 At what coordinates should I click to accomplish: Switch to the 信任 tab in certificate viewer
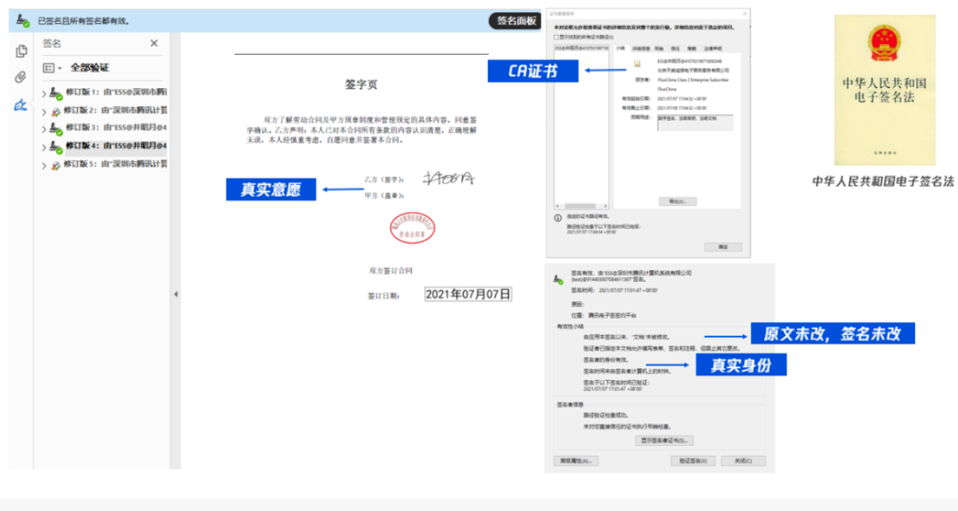(675, 48)
